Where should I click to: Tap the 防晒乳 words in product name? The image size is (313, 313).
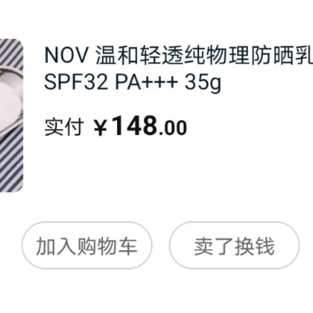[x=282, y=56]
